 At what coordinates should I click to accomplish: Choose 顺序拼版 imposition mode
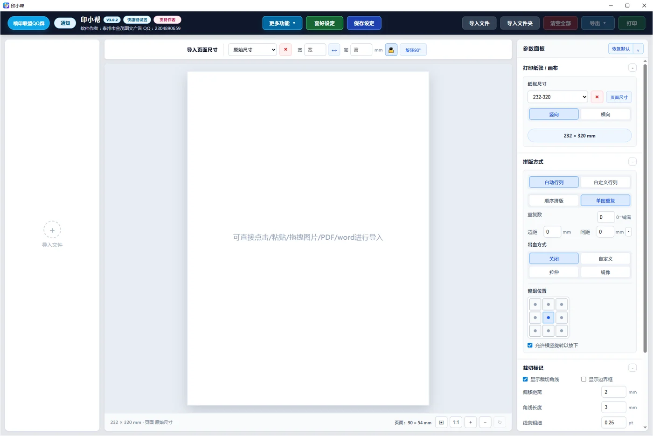(554, 201)
